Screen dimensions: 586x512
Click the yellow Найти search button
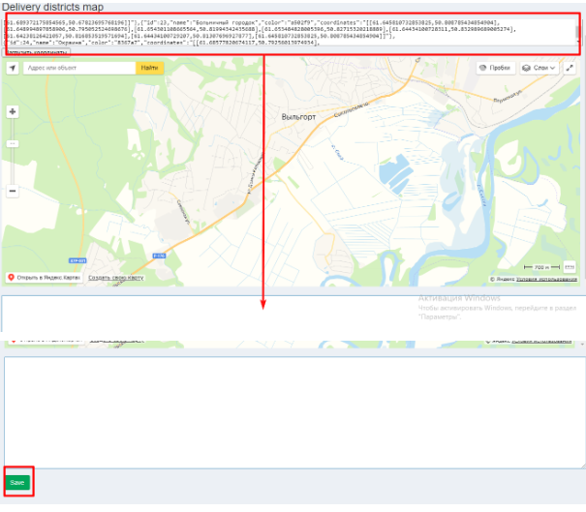149,68
